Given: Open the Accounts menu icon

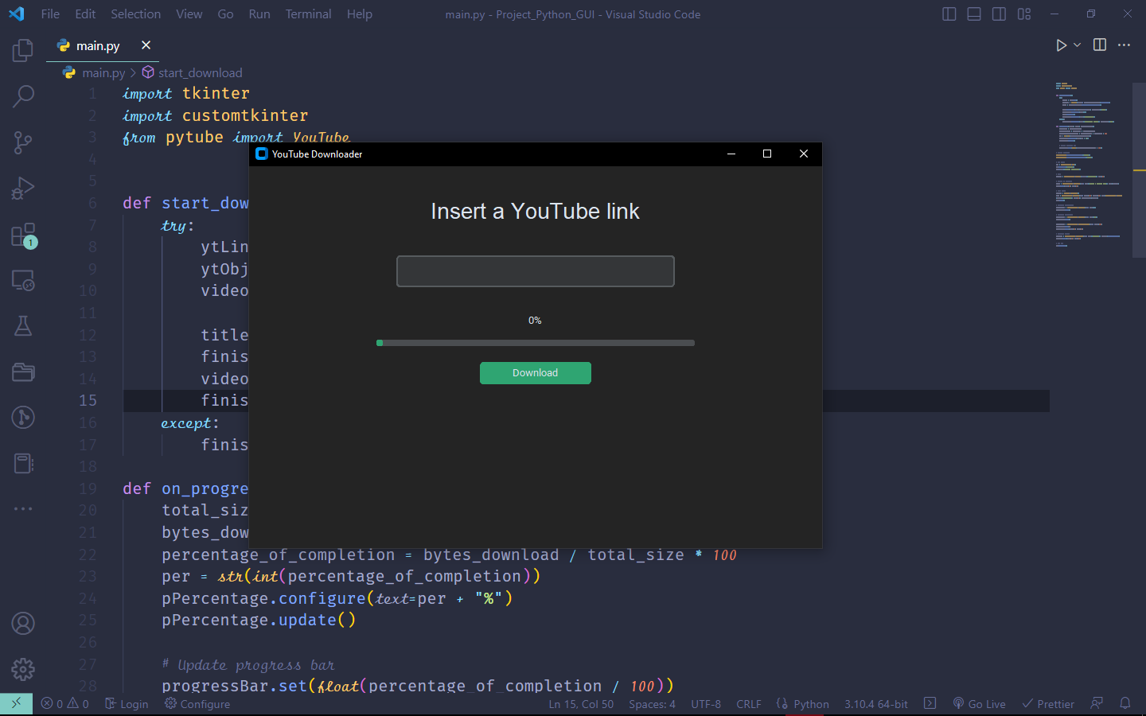Looking at the screenshot, I should (23, 624).
